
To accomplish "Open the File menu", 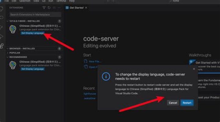I will (x=6, y=1).
